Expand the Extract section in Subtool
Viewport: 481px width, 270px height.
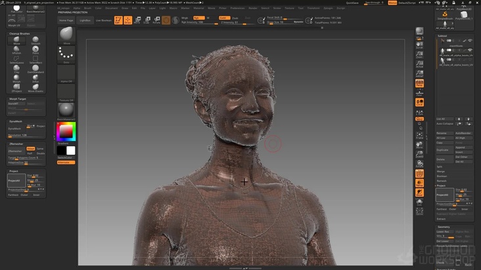click(441, 219)
